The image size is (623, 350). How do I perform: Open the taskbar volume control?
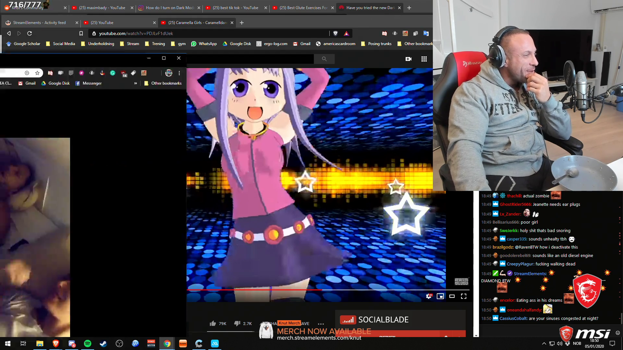pyautogui.click(x=560, y=343)
